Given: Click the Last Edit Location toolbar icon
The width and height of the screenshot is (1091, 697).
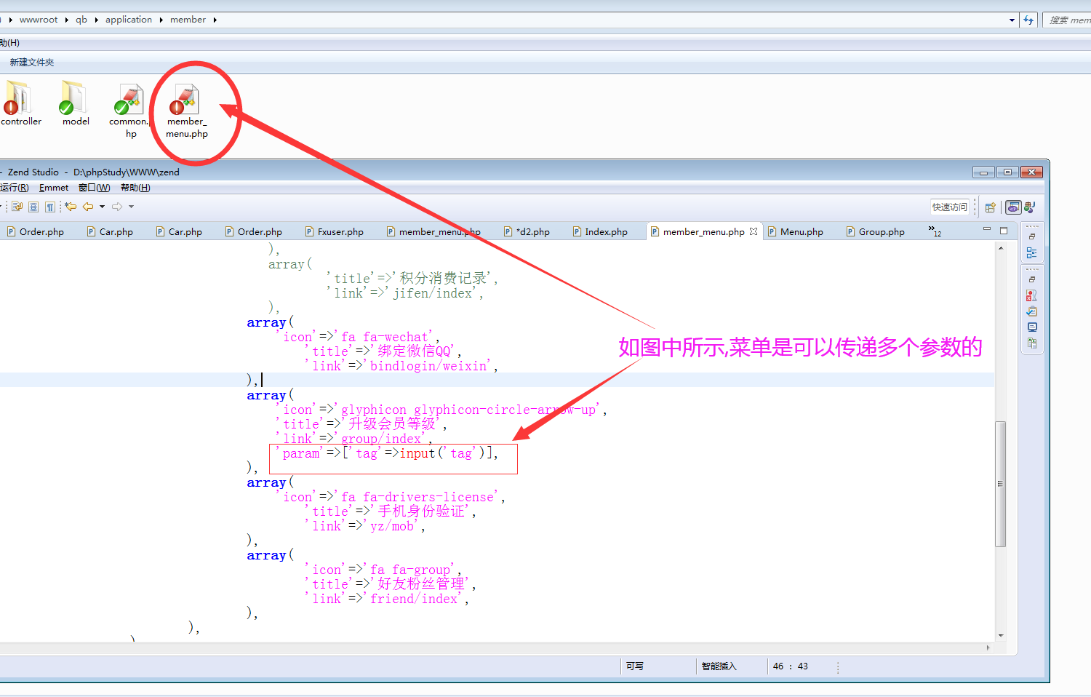Looking at the screenshot, I should pos(71,207).
